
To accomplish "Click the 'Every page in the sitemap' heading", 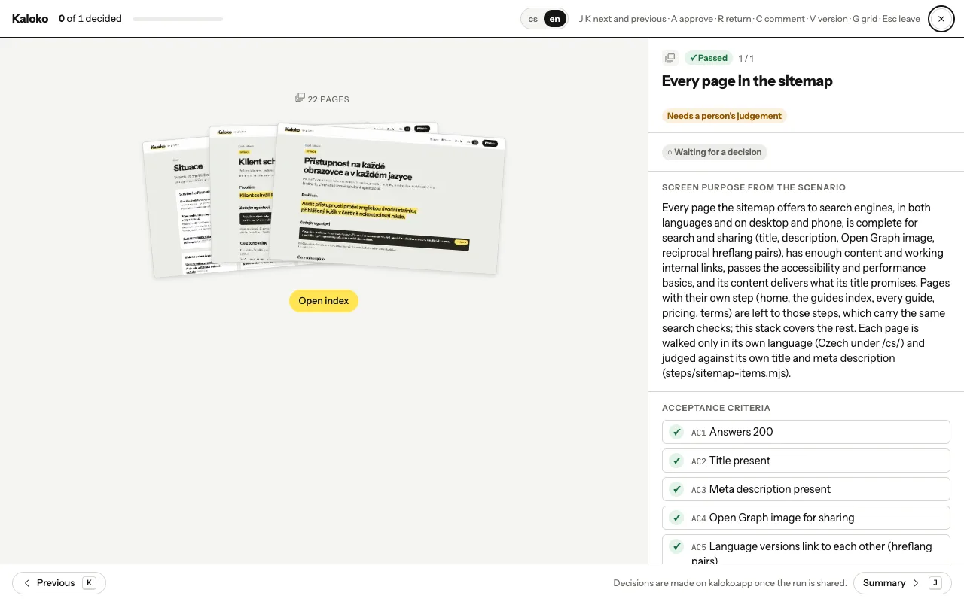I will [x=747, y=81].
